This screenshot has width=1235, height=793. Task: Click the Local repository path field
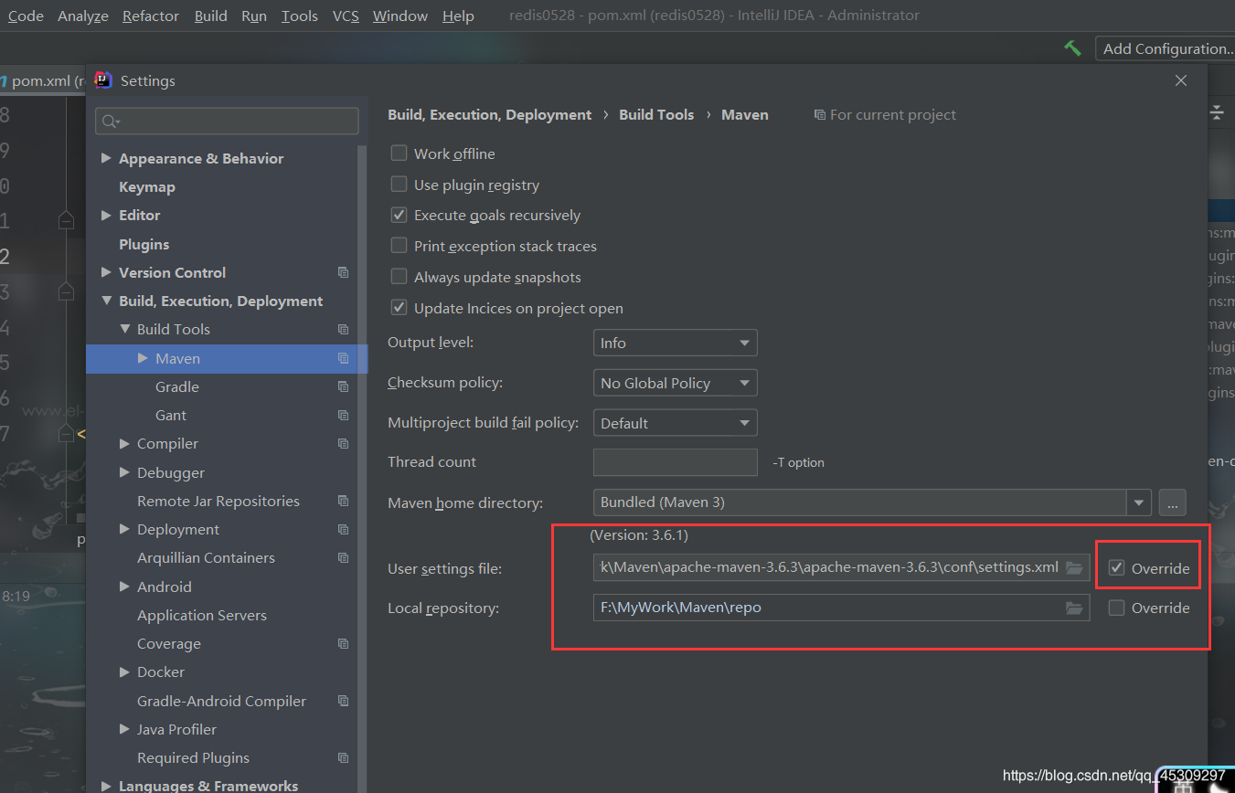pyautogui.click(x=841, y=608)
